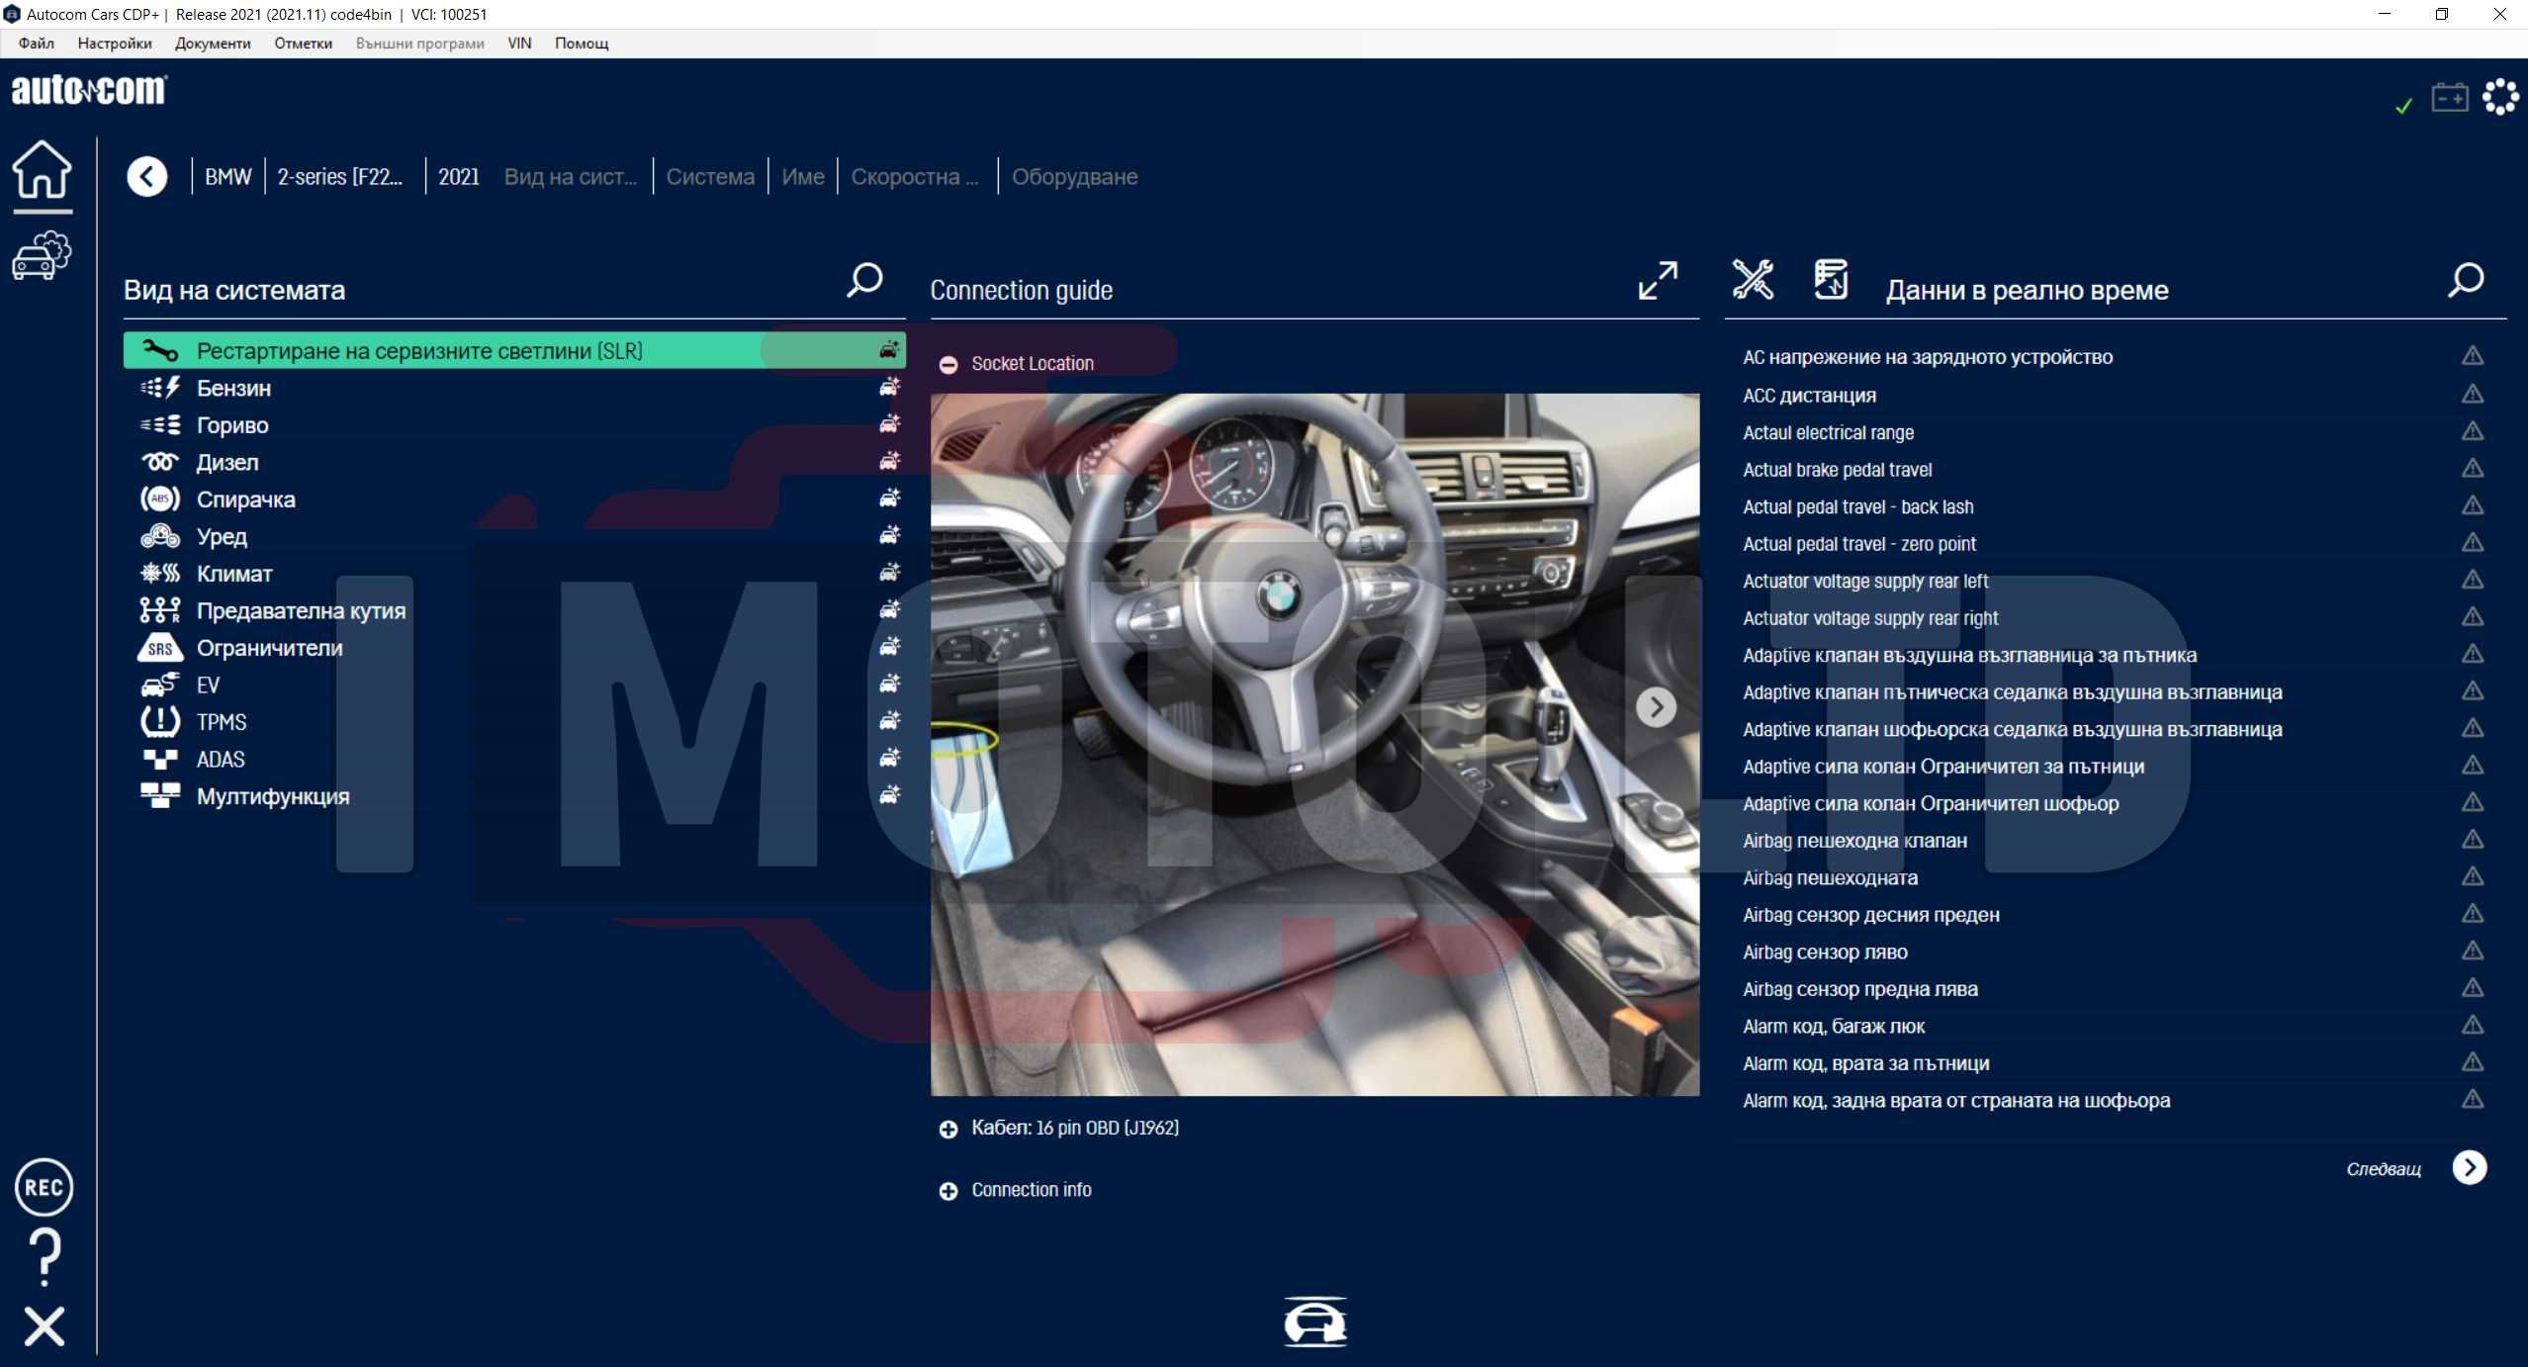Select Actual pedal travel - zero point
This screenshot has height=1367, width=2528.
coord(1858,544)
